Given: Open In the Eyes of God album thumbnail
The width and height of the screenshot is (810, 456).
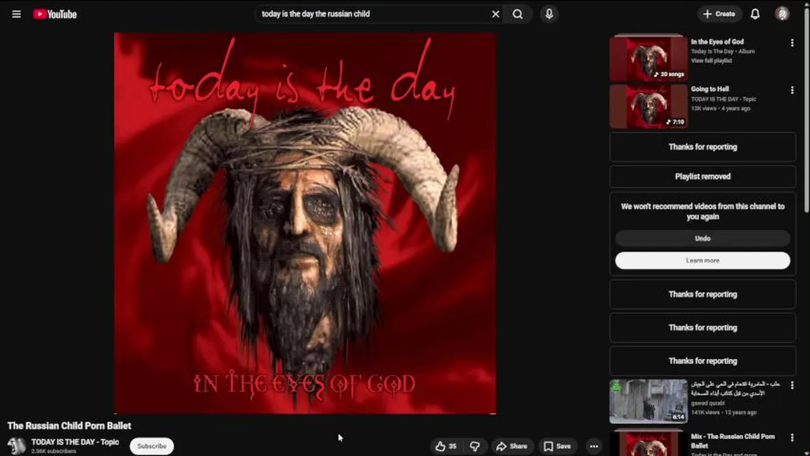Looking at the screenshot, I should pos(648,59).
